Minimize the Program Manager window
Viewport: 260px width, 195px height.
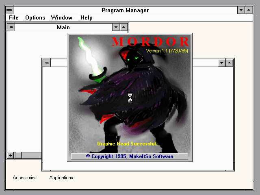point(241,10)
